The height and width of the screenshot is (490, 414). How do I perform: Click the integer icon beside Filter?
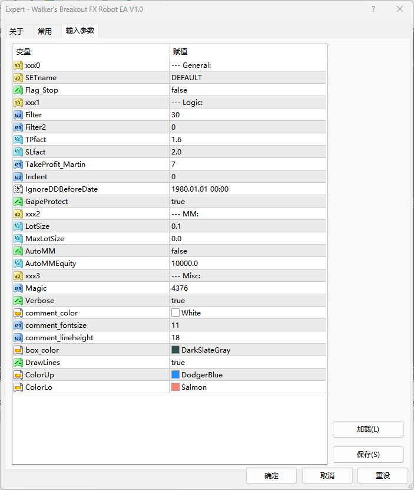18,115
